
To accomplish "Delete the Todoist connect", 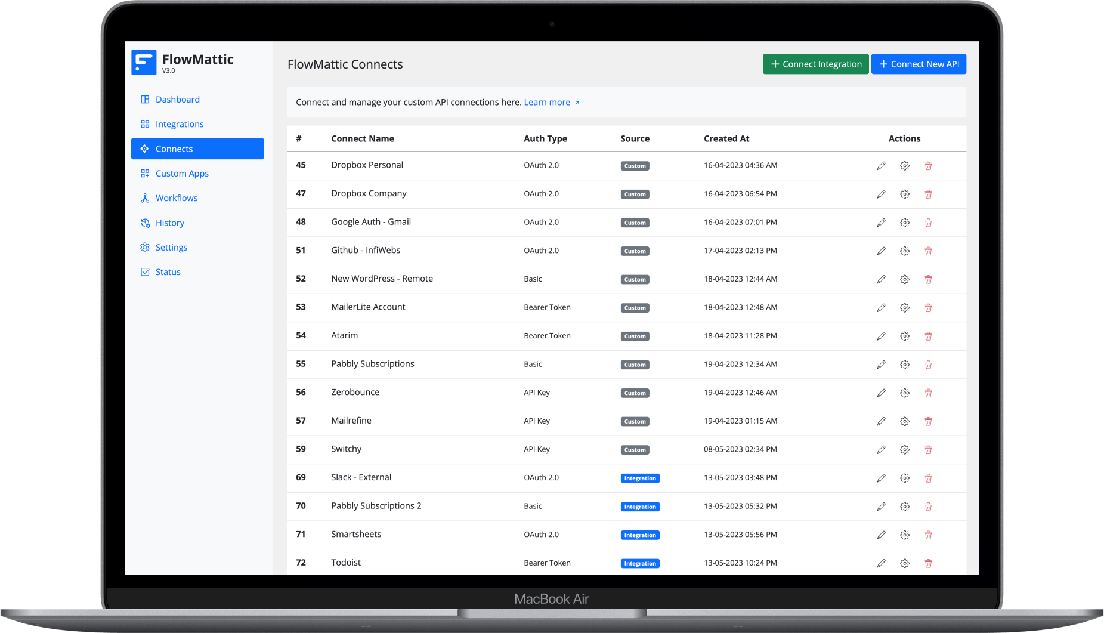I will coord(928,563).
